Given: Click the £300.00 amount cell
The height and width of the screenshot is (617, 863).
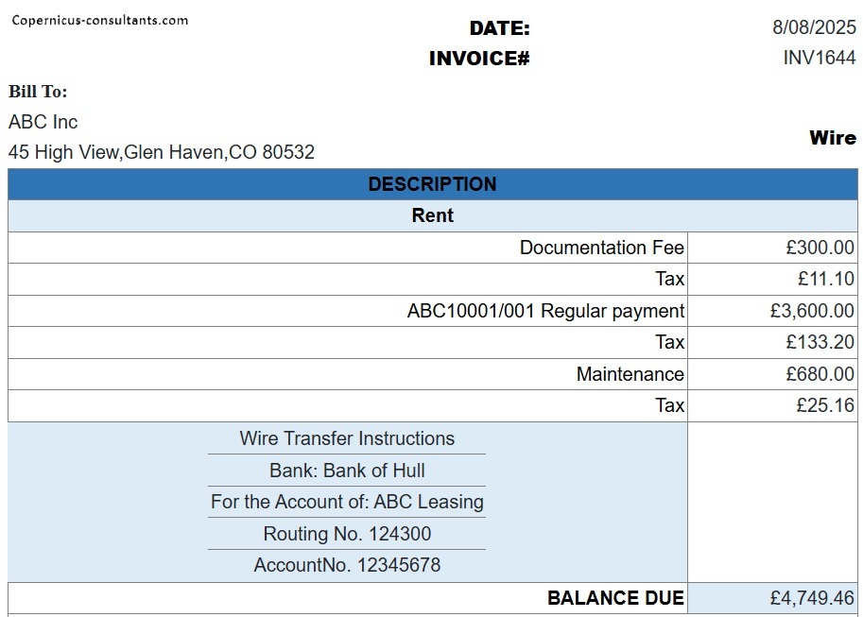Looking at the screenshot, I should coord(820,248).
